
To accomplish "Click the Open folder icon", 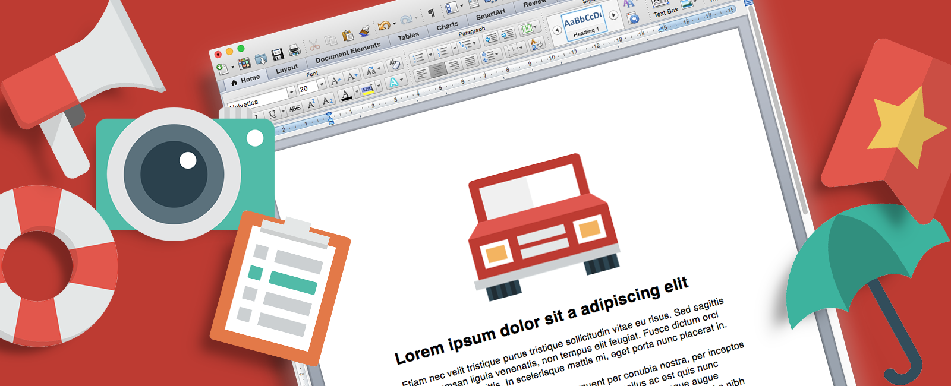I will (261, 59).
